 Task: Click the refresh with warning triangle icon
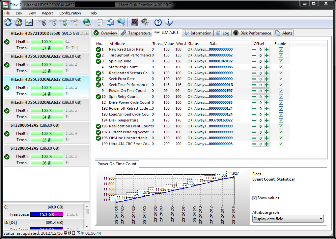[18, 22]
